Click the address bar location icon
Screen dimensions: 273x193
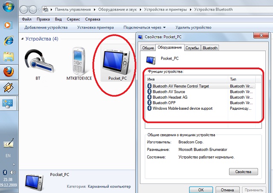[x=46, y=9]
